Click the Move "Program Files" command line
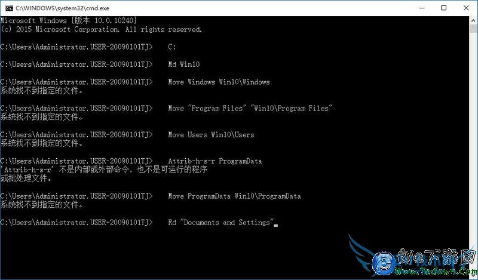The width and height of the screenshot is (478, 280). point(250,109)
